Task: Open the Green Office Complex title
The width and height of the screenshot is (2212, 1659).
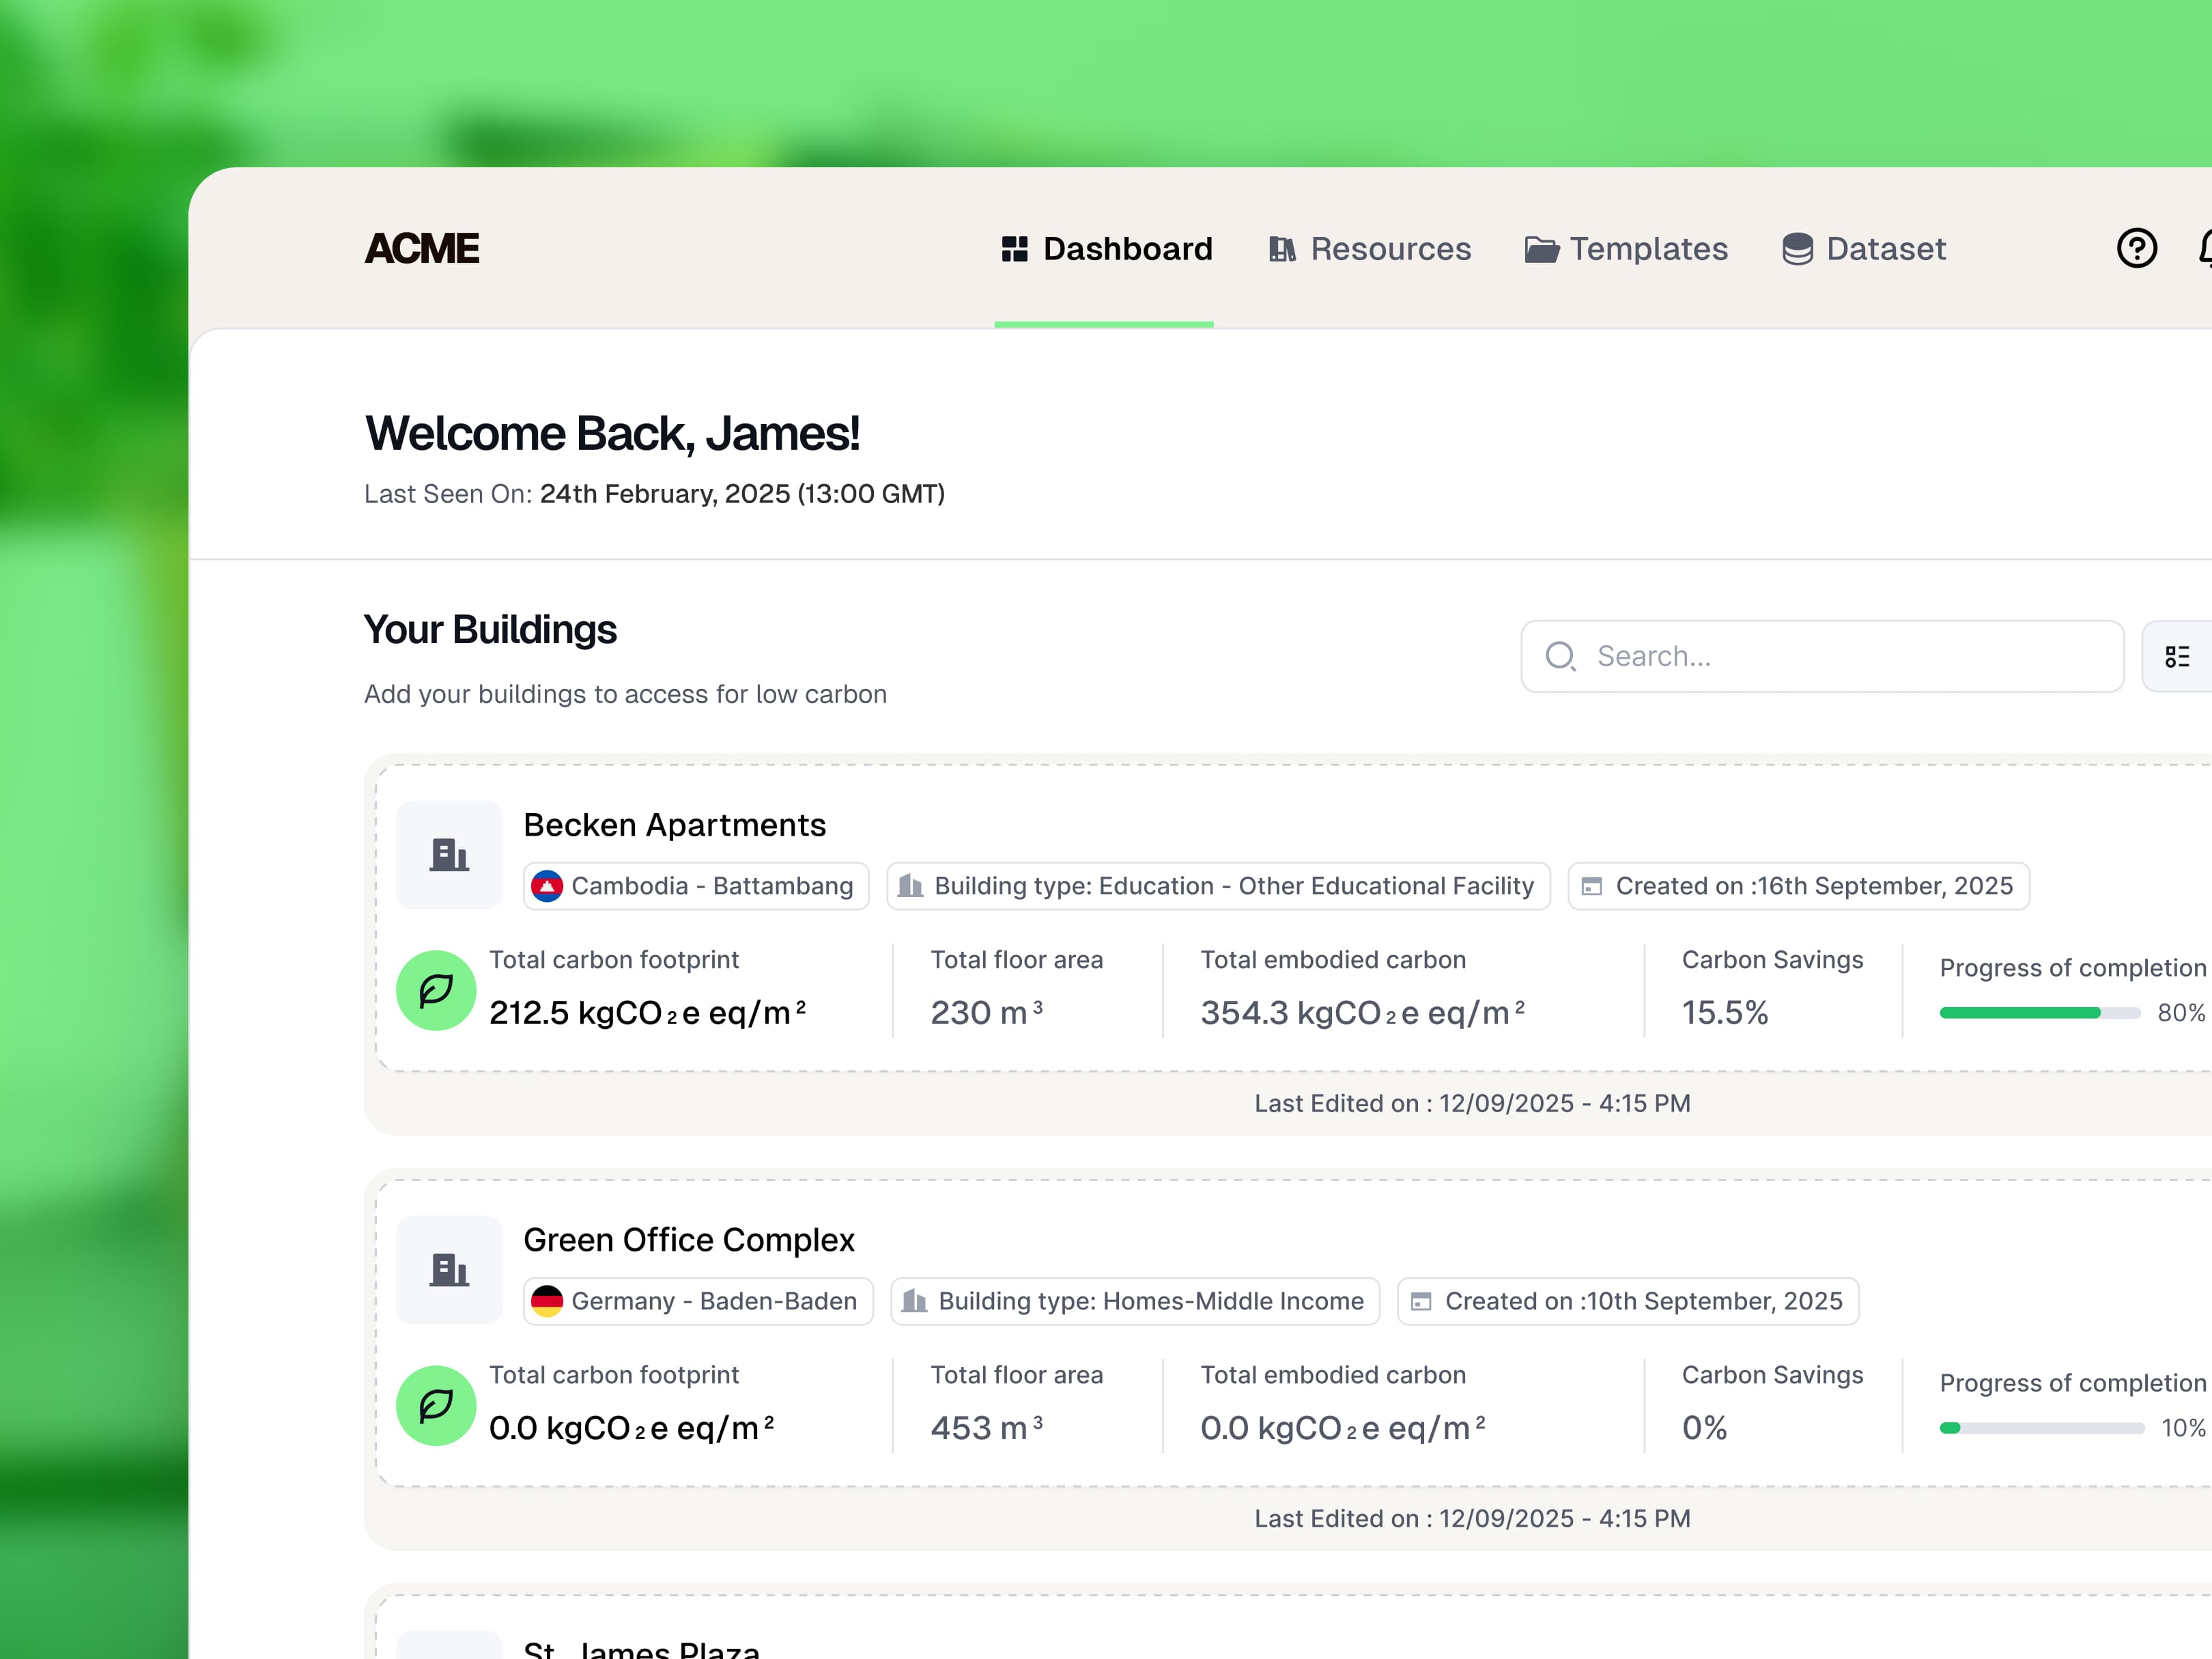Action: pyautogui.click(x=688, y=1240)
